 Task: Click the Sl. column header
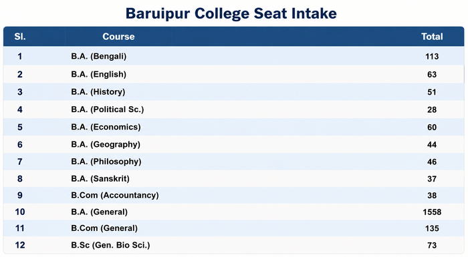click(20, 36)
